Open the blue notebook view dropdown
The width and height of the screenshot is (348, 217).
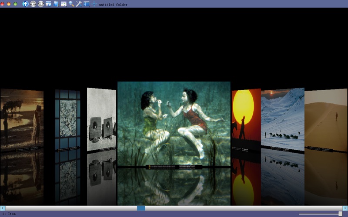point(56,4)
